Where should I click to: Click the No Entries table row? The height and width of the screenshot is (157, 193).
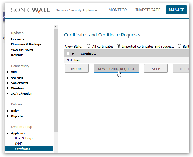[x=126, y=60]
